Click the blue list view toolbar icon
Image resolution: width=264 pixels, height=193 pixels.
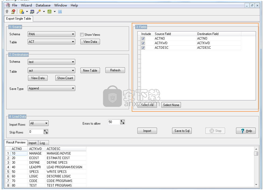[60, 12]
